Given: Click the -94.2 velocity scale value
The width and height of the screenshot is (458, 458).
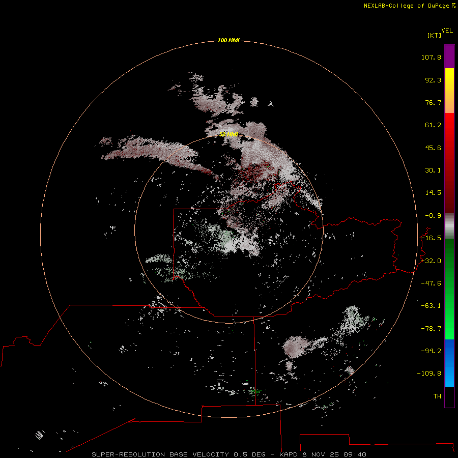Looking at the screenshot, I should [x=431, y=351].
